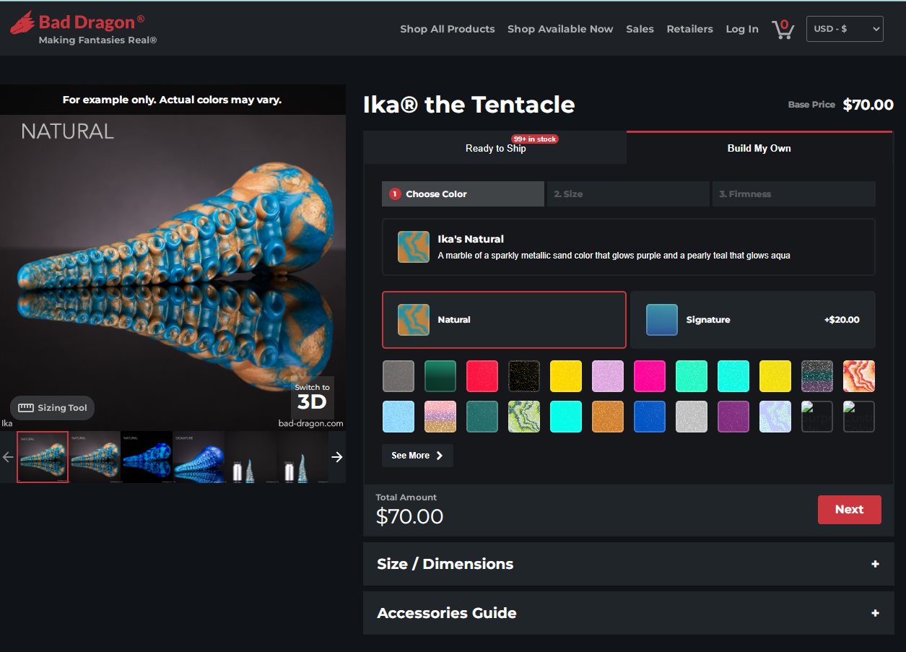Pick the silver glitter swatch
The height and width of the screenshot is (652, 906).
point(692,417)
